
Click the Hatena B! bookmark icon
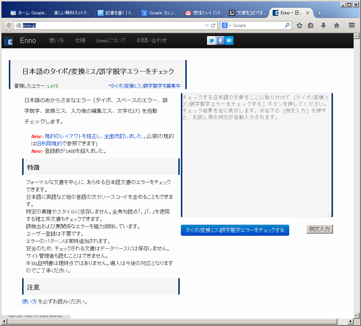[x=229, y=41]
